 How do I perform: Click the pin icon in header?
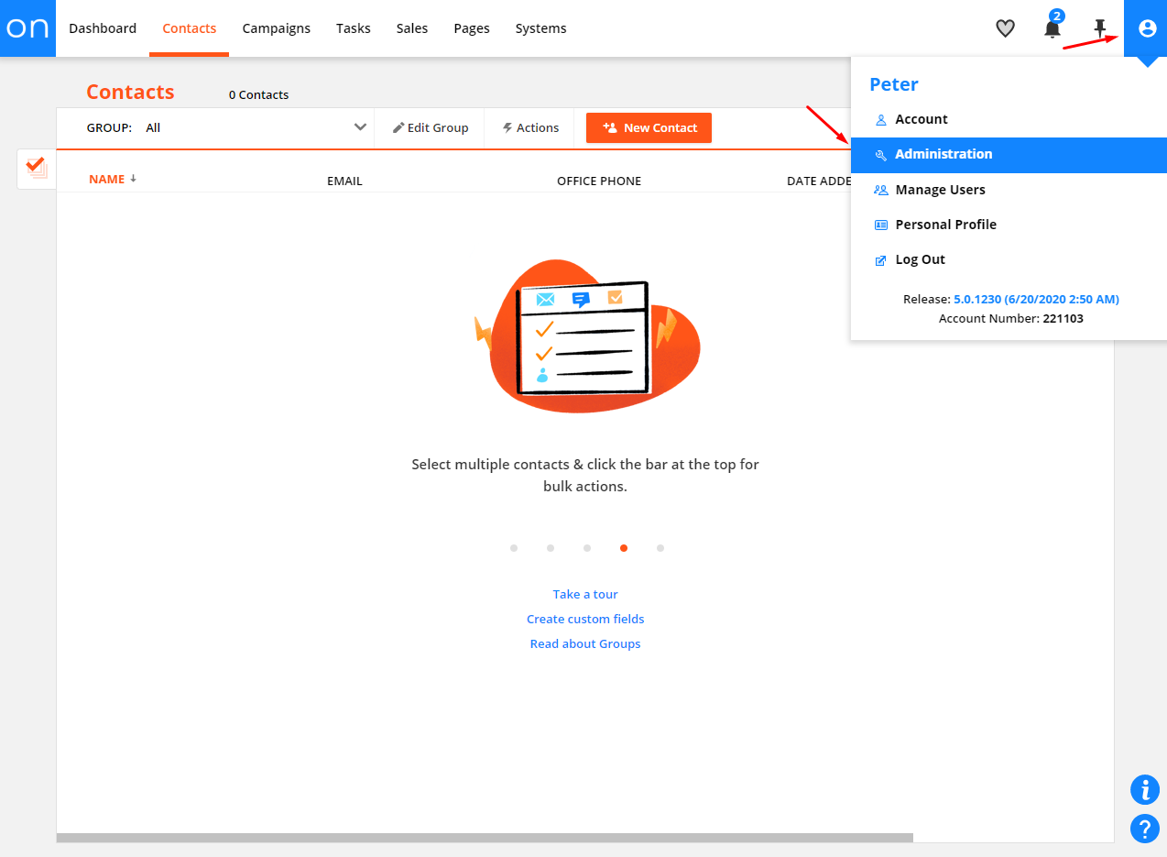1100,28
